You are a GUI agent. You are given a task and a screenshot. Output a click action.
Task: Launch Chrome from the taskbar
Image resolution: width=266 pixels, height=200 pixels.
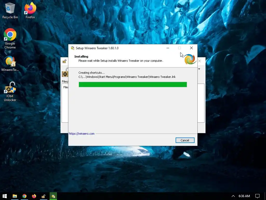tap(24, 196)
